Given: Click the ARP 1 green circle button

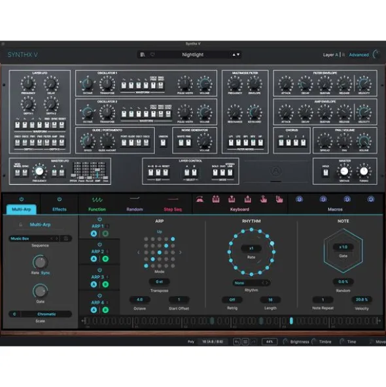Looking at the screenshot, I should 105,234.
